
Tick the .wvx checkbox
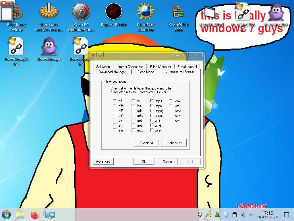click(x=171, y=121)
